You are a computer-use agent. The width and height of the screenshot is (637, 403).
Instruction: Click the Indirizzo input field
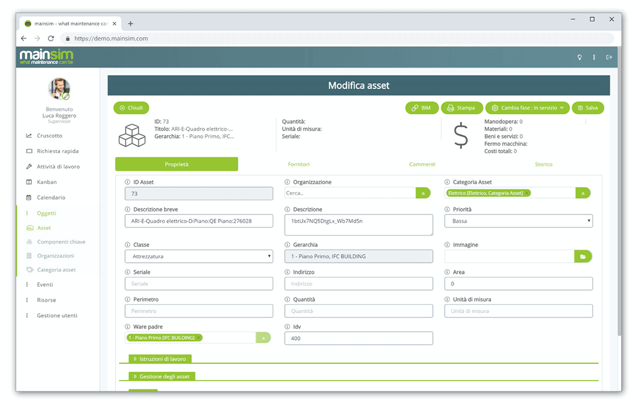tap(359, 283)
